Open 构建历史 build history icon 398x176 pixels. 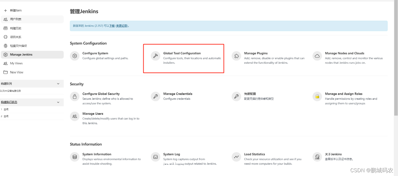(x=5, y=28)
